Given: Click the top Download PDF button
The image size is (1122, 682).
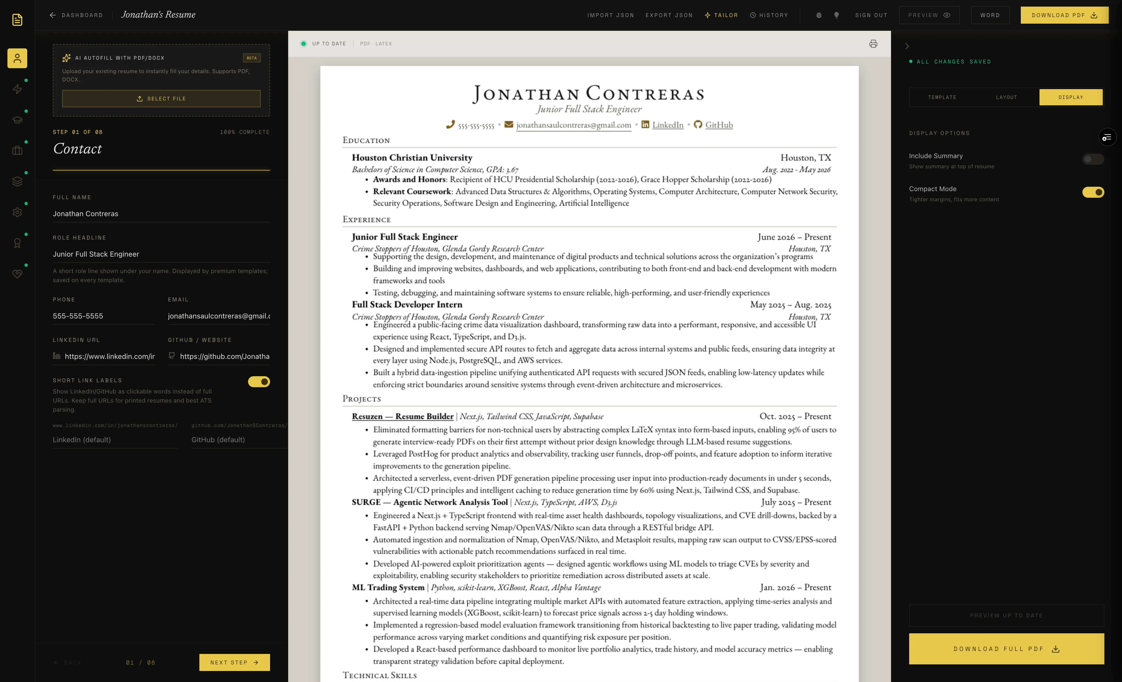Looking at the screenshot, I should click(1064, 15).
